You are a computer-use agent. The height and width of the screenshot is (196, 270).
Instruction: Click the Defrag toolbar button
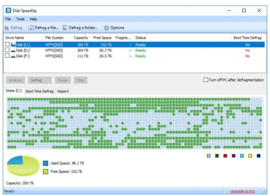[x=14, y=28]
